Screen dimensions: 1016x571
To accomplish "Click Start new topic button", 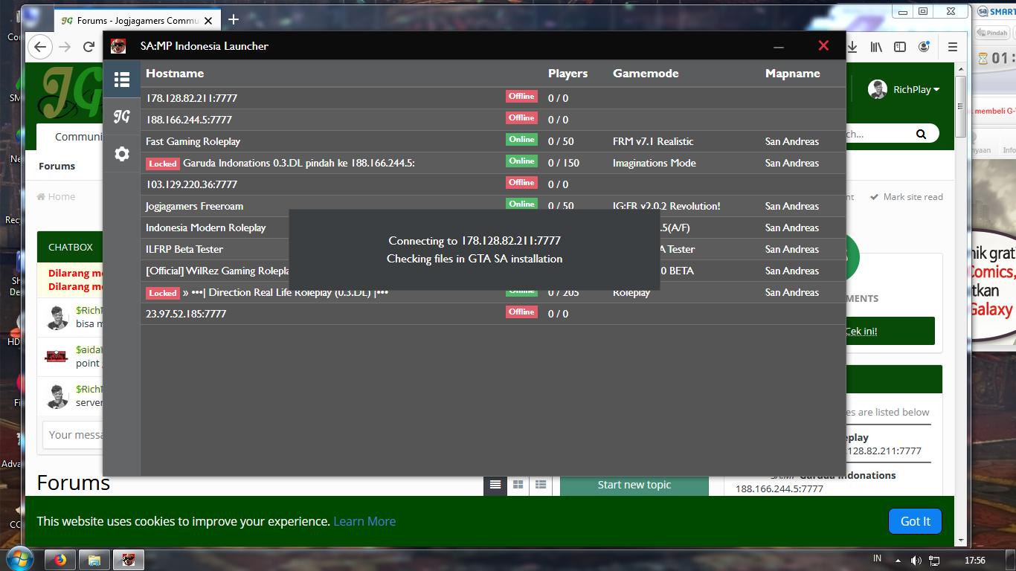I will pos(634,485).
